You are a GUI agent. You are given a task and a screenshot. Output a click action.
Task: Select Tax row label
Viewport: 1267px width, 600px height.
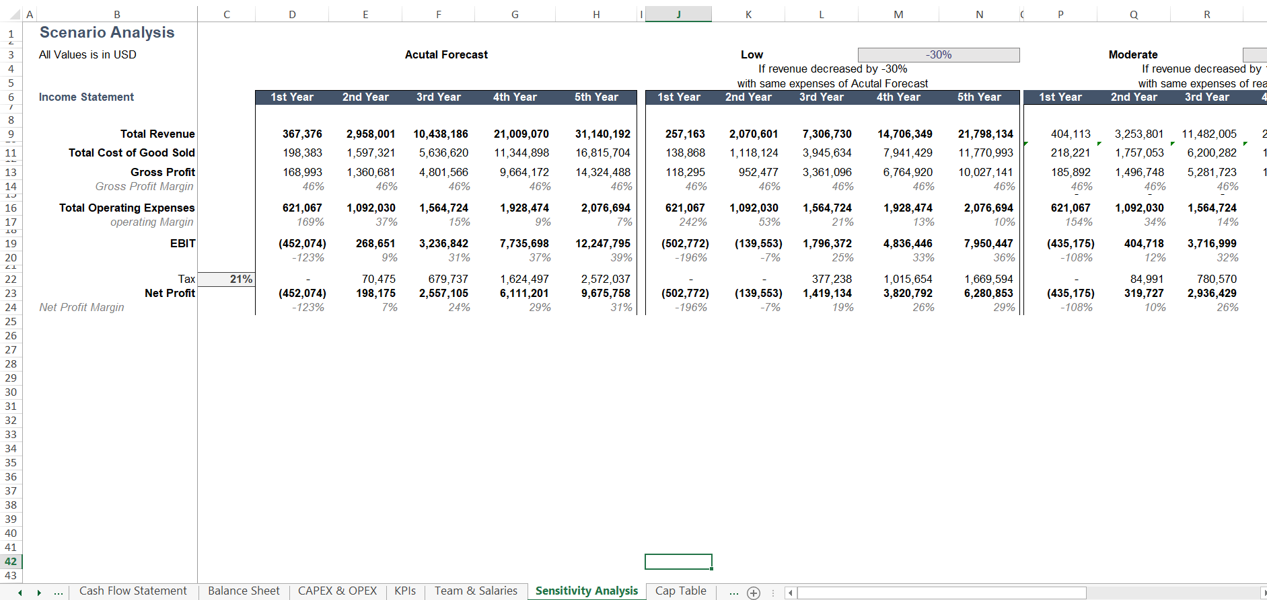[186, 279]
